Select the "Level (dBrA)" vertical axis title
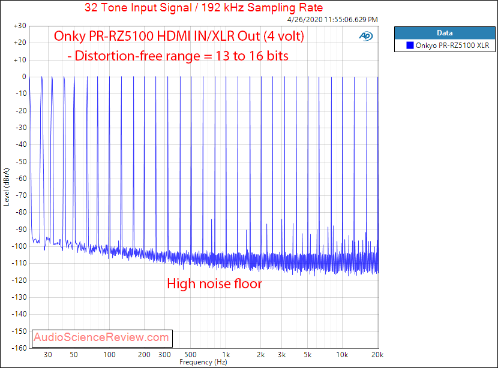The image size is (498, 368). [7, 187]
